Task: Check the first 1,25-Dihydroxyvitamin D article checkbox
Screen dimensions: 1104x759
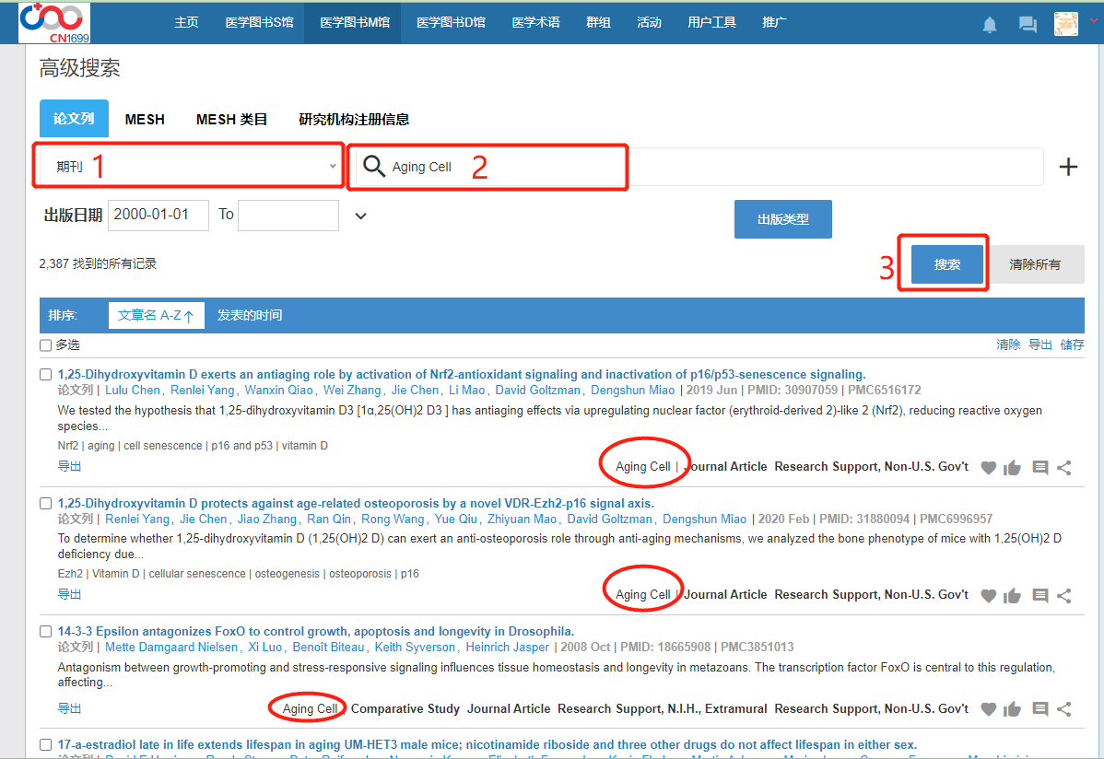Action: 46,375
